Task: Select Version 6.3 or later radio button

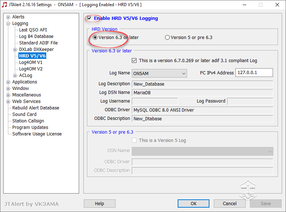Action: 95,38
